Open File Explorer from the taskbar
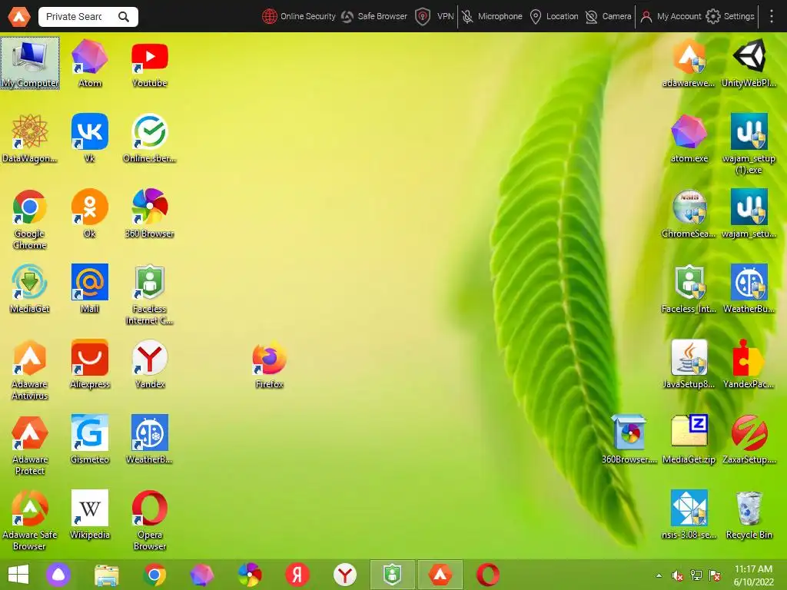This screenshot has height=590, width=787. click(107, 575)
